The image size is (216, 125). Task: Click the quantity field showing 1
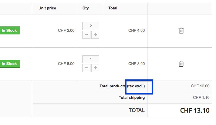(x=91, y=59)
